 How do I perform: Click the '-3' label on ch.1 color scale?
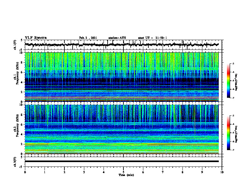point(233,64)
